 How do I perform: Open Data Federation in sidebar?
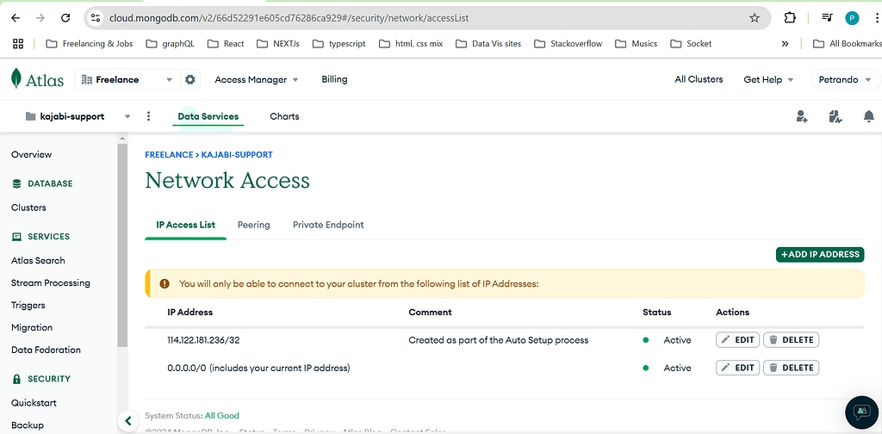(x=47, y=350)
